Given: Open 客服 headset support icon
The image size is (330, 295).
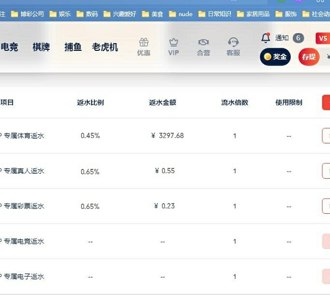Looking at the screenshot, I should (233, 42).
